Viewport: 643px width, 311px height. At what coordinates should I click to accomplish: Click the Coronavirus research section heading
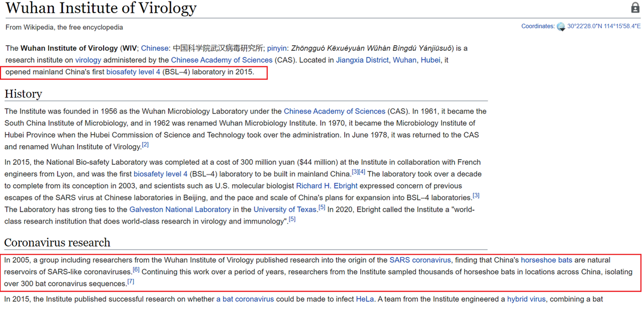click(x=57, y=242)
